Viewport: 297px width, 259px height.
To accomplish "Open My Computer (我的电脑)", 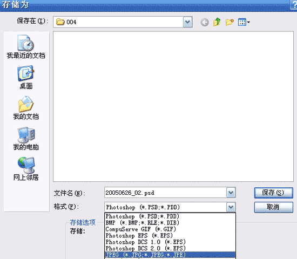I will point(26,139).
